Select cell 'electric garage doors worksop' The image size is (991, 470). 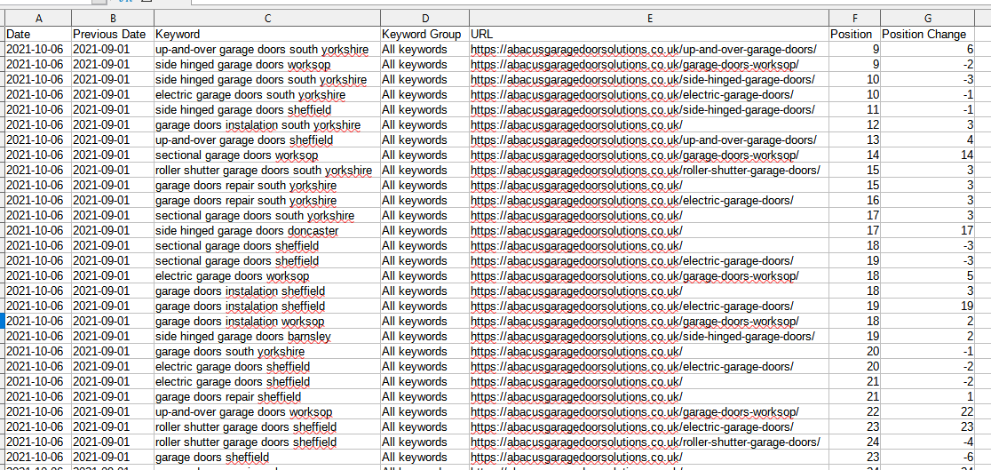click(x=267, y=275)
